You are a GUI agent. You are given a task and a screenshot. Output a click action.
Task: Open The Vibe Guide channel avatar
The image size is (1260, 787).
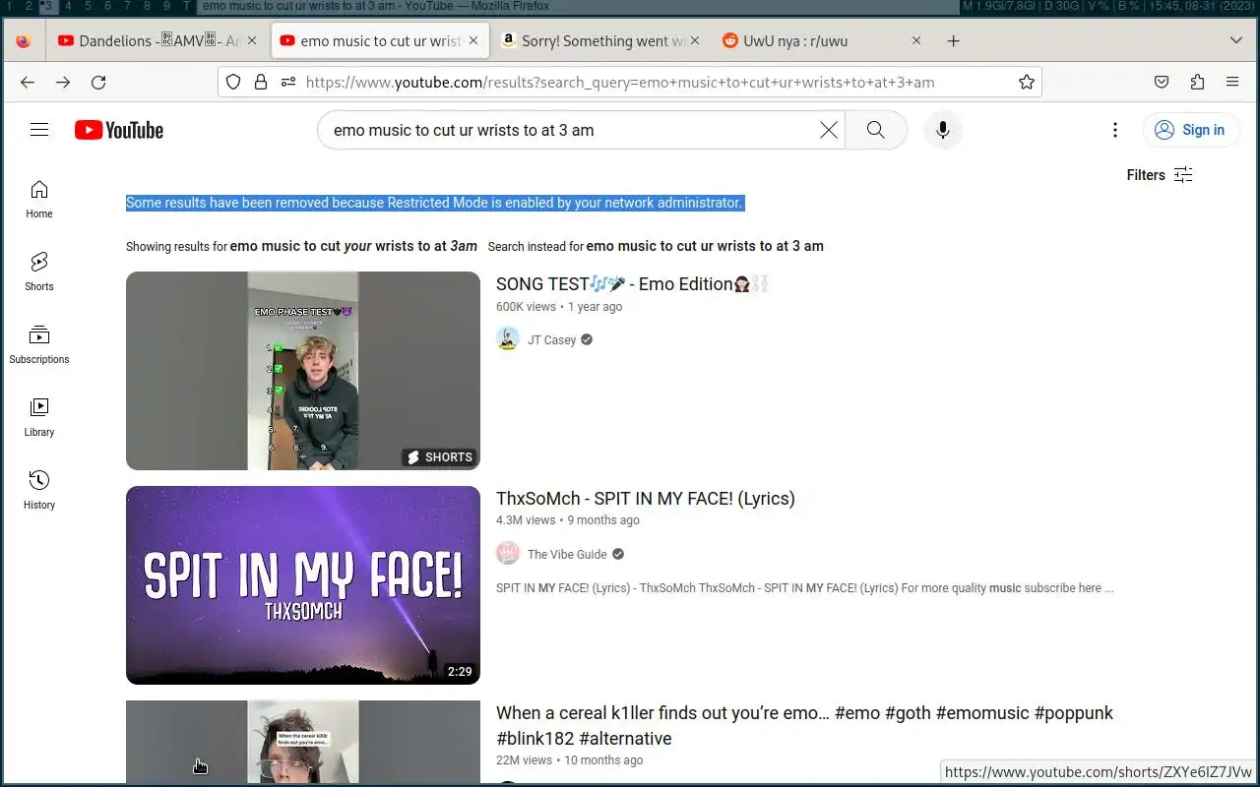pos(508,554)
